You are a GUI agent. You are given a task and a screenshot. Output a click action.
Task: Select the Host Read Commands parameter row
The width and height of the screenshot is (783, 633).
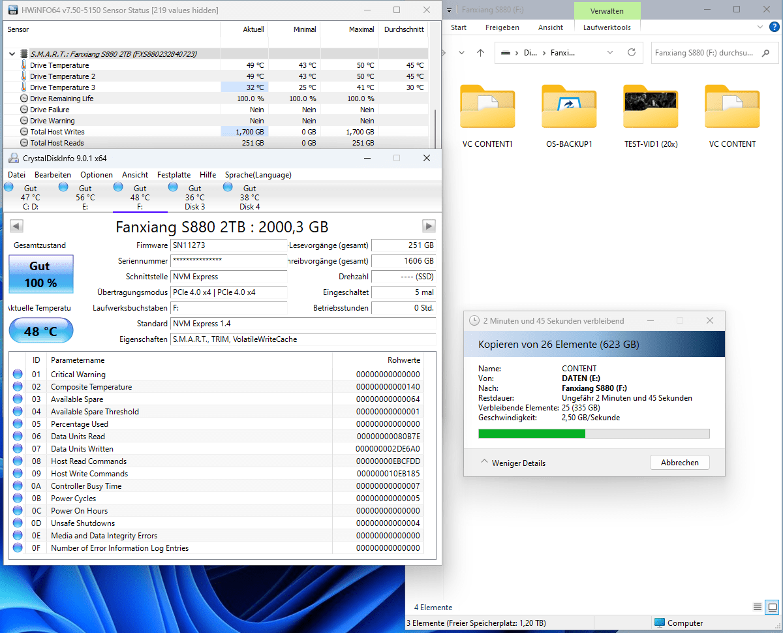[x=216, y=461]
